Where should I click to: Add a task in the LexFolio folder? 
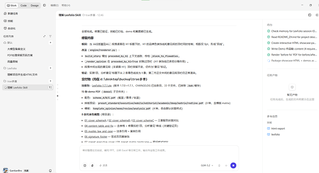tap(50, 68)
